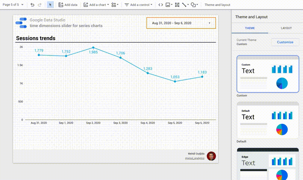
Task: Open the Page 5 of 5 selector
Action: tap(13, 5)
